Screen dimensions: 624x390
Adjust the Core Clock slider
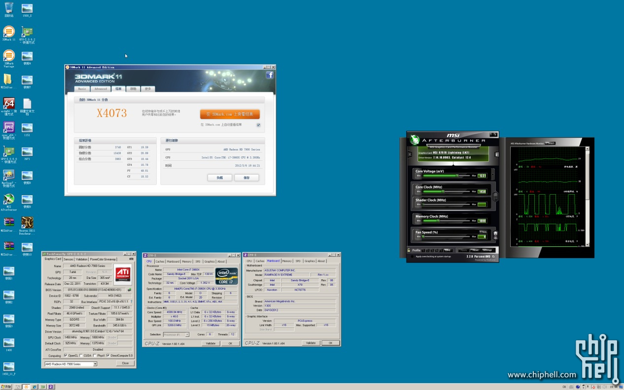point(447,191)
